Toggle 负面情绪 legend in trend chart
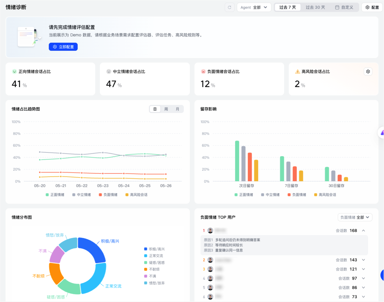The height and width of the screenshot is (302, 384). pos(108,195)
